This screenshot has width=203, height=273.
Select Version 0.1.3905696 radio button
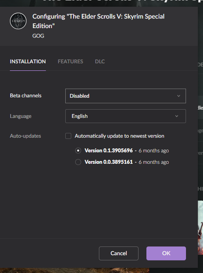(78, 150)
